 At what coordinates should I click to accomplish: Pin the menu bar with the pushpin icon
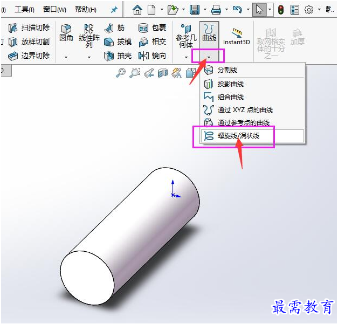tap(114, 10)
